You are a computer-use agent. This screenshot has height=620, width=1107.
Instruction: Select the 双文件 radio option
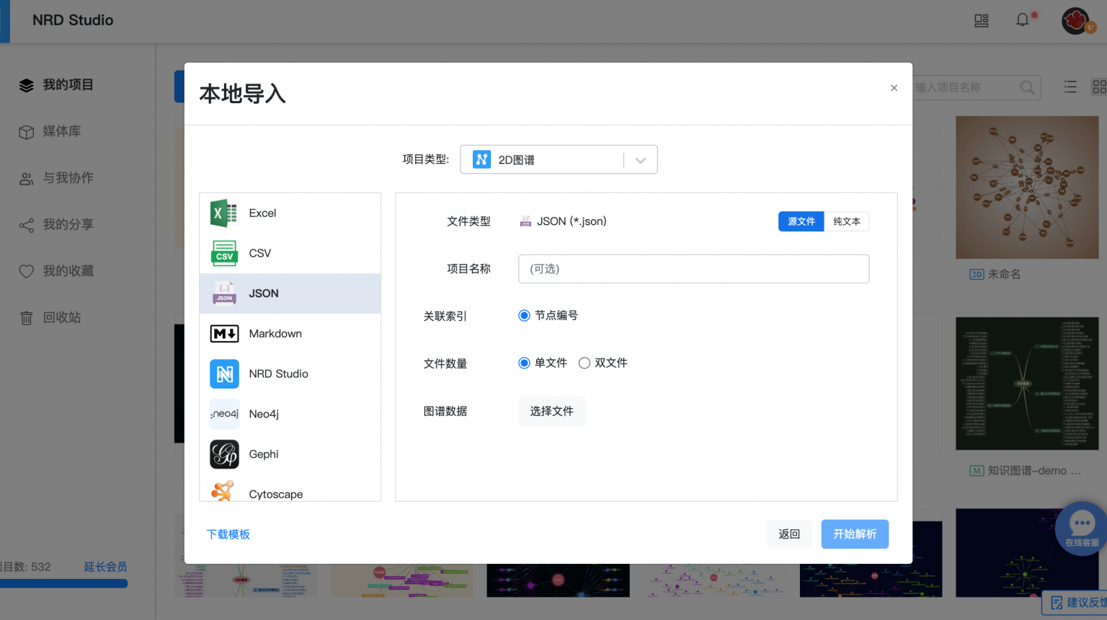pyautogui.click(x=585, y=363)
